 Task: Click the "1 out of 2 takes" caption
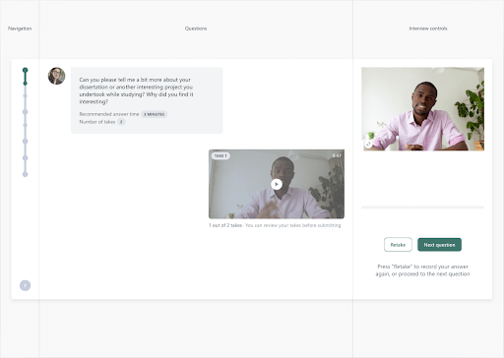225,225
